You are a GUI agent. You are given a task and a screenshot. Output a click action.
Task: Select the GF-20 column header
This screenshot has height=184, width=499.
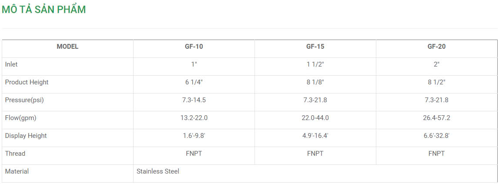pos(436,47)
